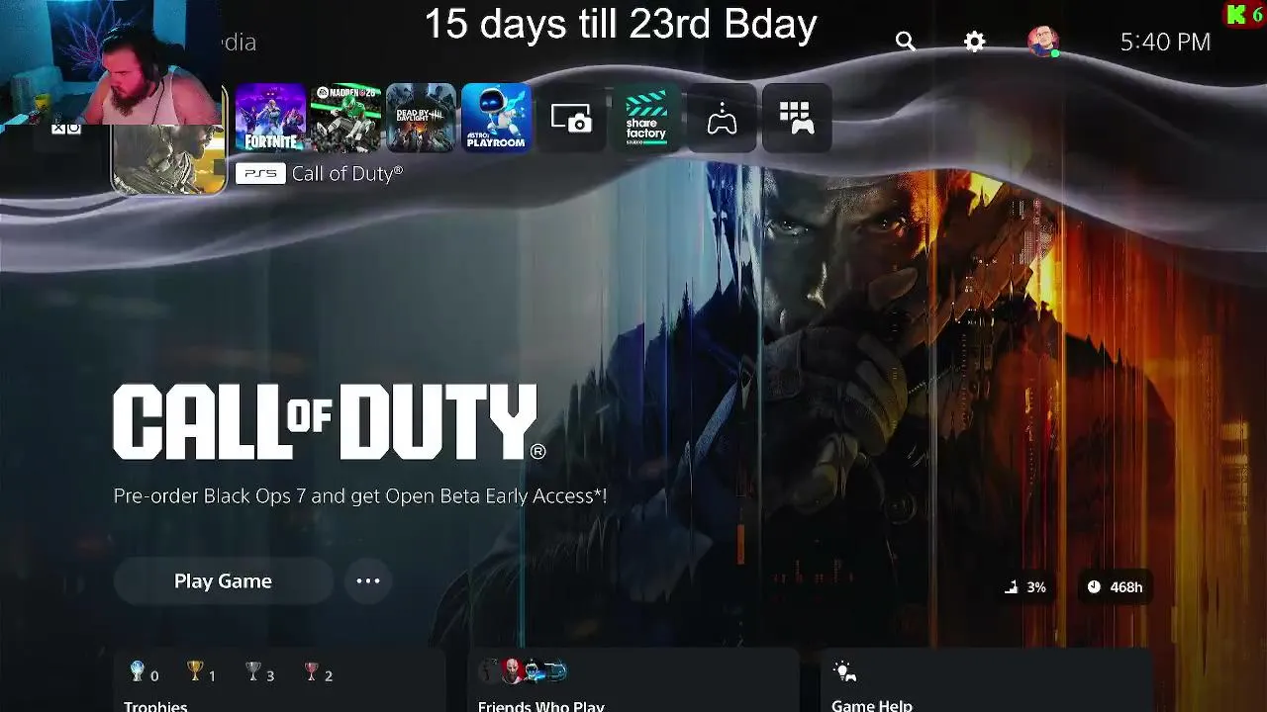View the 3% trophy progress indicator
The height and width of the screenshot is (712, 1267).
tap(1026, 587)
